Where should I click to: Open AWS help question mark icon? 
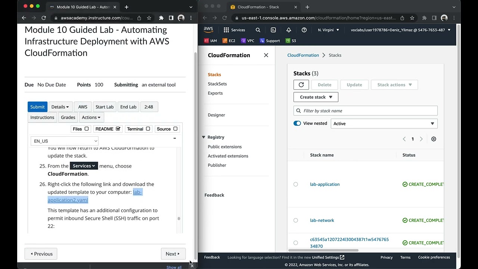tap(304, 30)
